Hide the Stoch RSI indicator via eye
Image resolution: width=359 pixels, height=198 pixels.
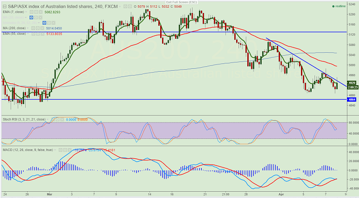[x=53, y=120]
